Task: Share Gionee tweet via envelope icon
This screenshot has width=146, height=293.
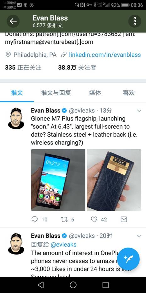Action: pos(124,219)
